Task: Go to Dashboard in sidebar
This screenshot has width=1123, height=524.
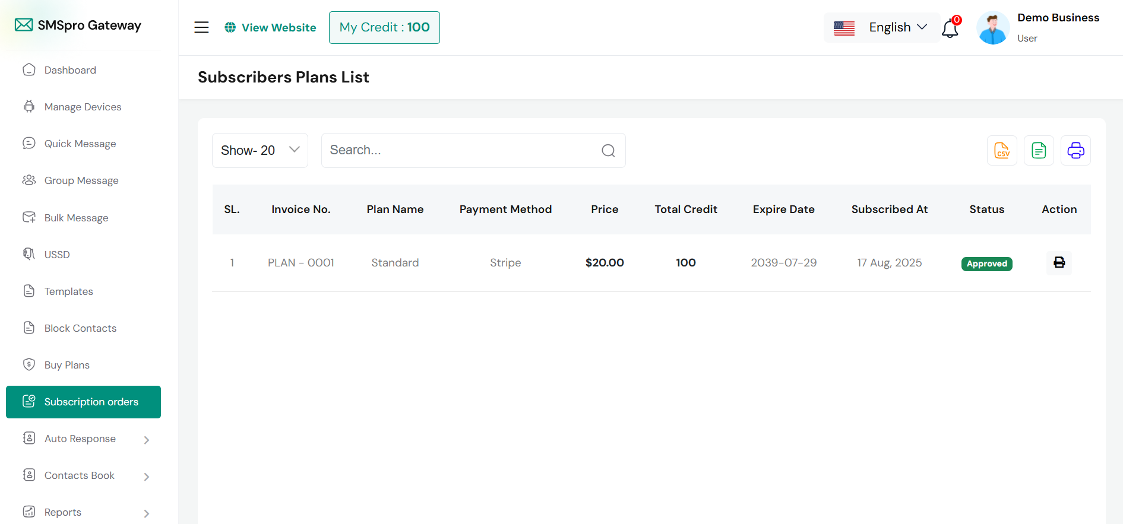Action: coord(70,70)
